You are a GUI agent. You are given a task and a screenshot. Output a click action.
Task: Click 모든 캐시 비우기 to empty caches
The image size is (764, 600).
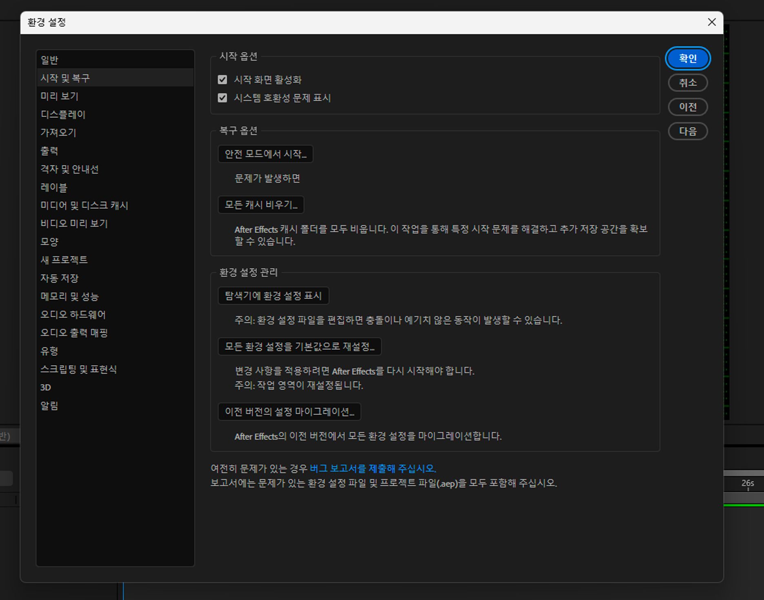[261, 205]
